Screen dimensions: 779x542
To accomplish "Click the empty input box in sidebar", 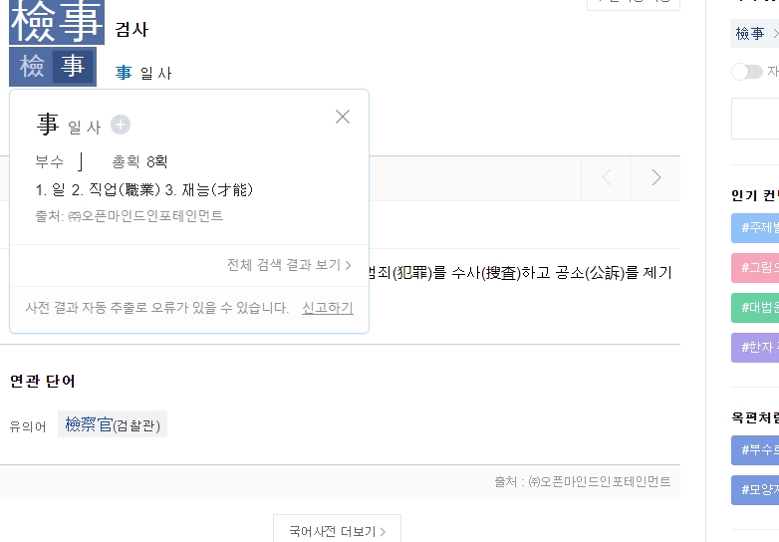I will coord(755,119).
